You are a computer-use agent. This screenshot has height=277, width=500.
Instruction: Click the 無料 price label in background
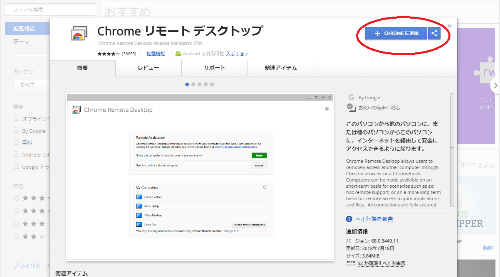(x=488, y=248)
